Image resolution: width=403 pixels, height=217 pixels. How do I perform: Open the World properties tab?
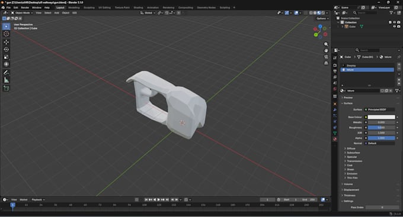point(335,89)
